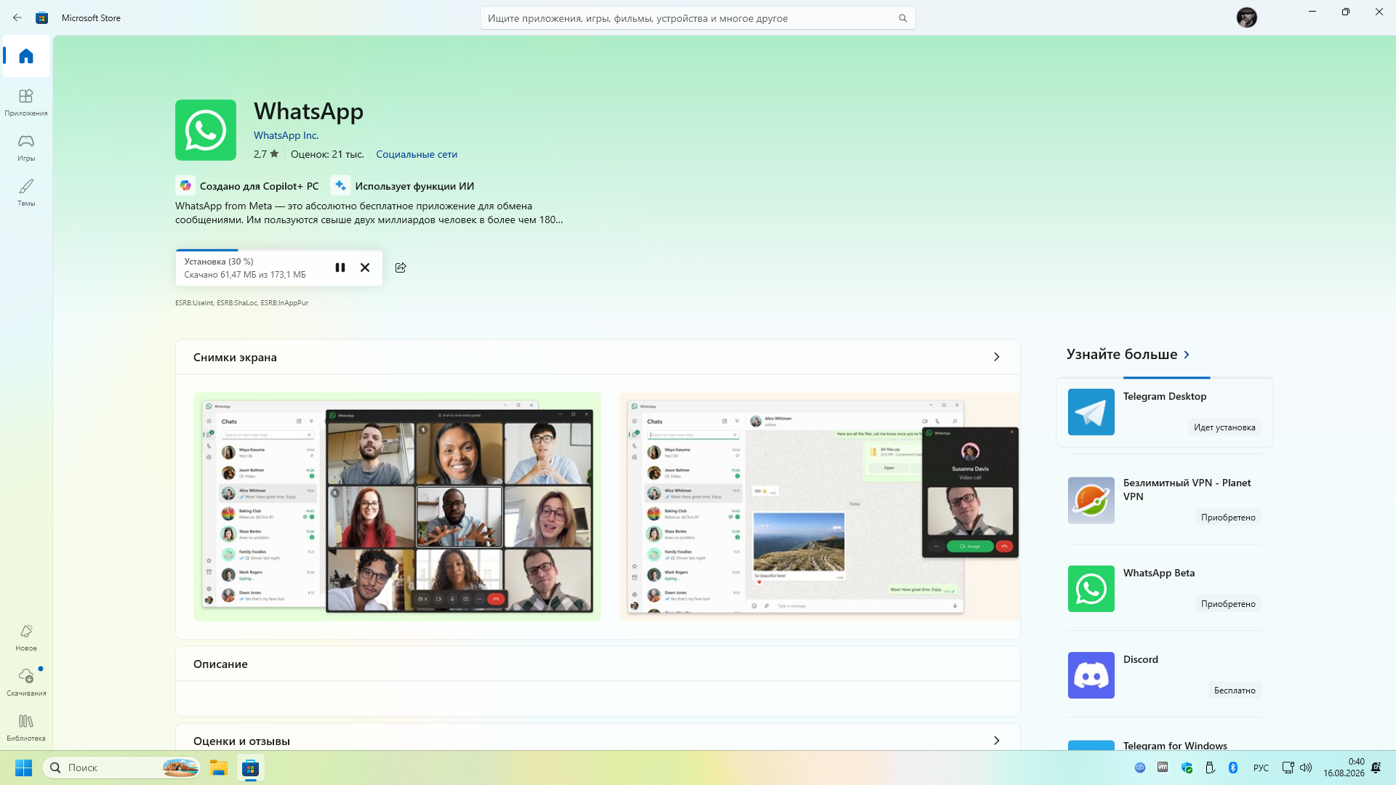Click the taskbar Поиск search box
The width and height of the screenshot is (1396, 785).
pyautogui.click(x=121, y=768)
